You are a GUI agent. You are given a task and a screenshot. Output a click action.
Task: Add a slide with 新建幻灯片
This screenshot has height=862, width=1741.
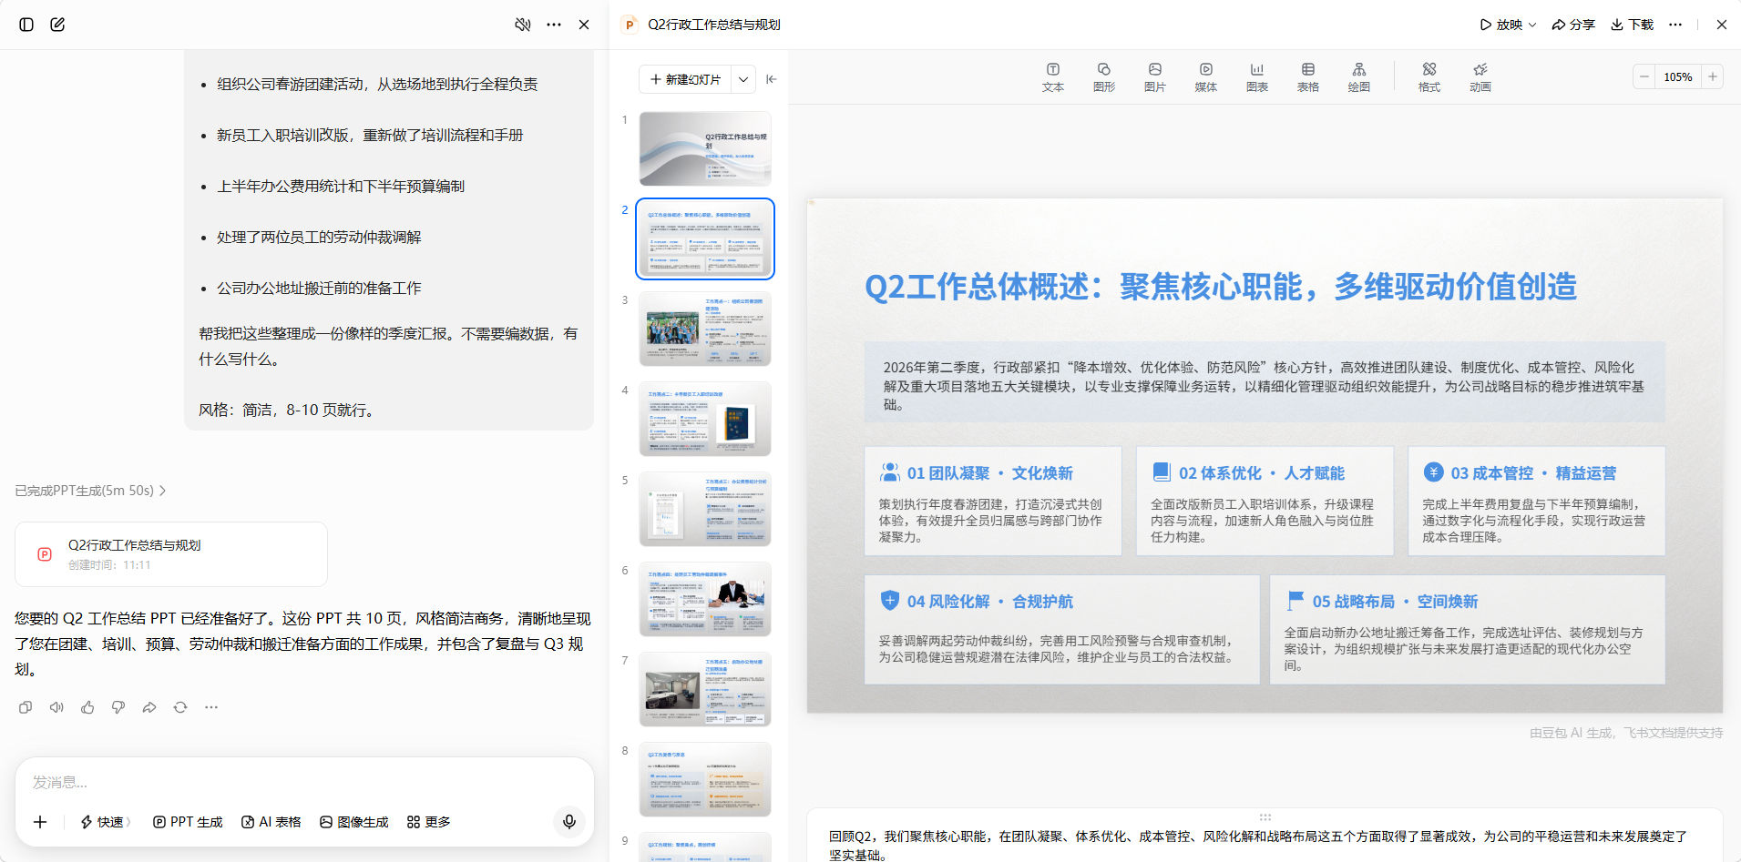tap(685, 79)
